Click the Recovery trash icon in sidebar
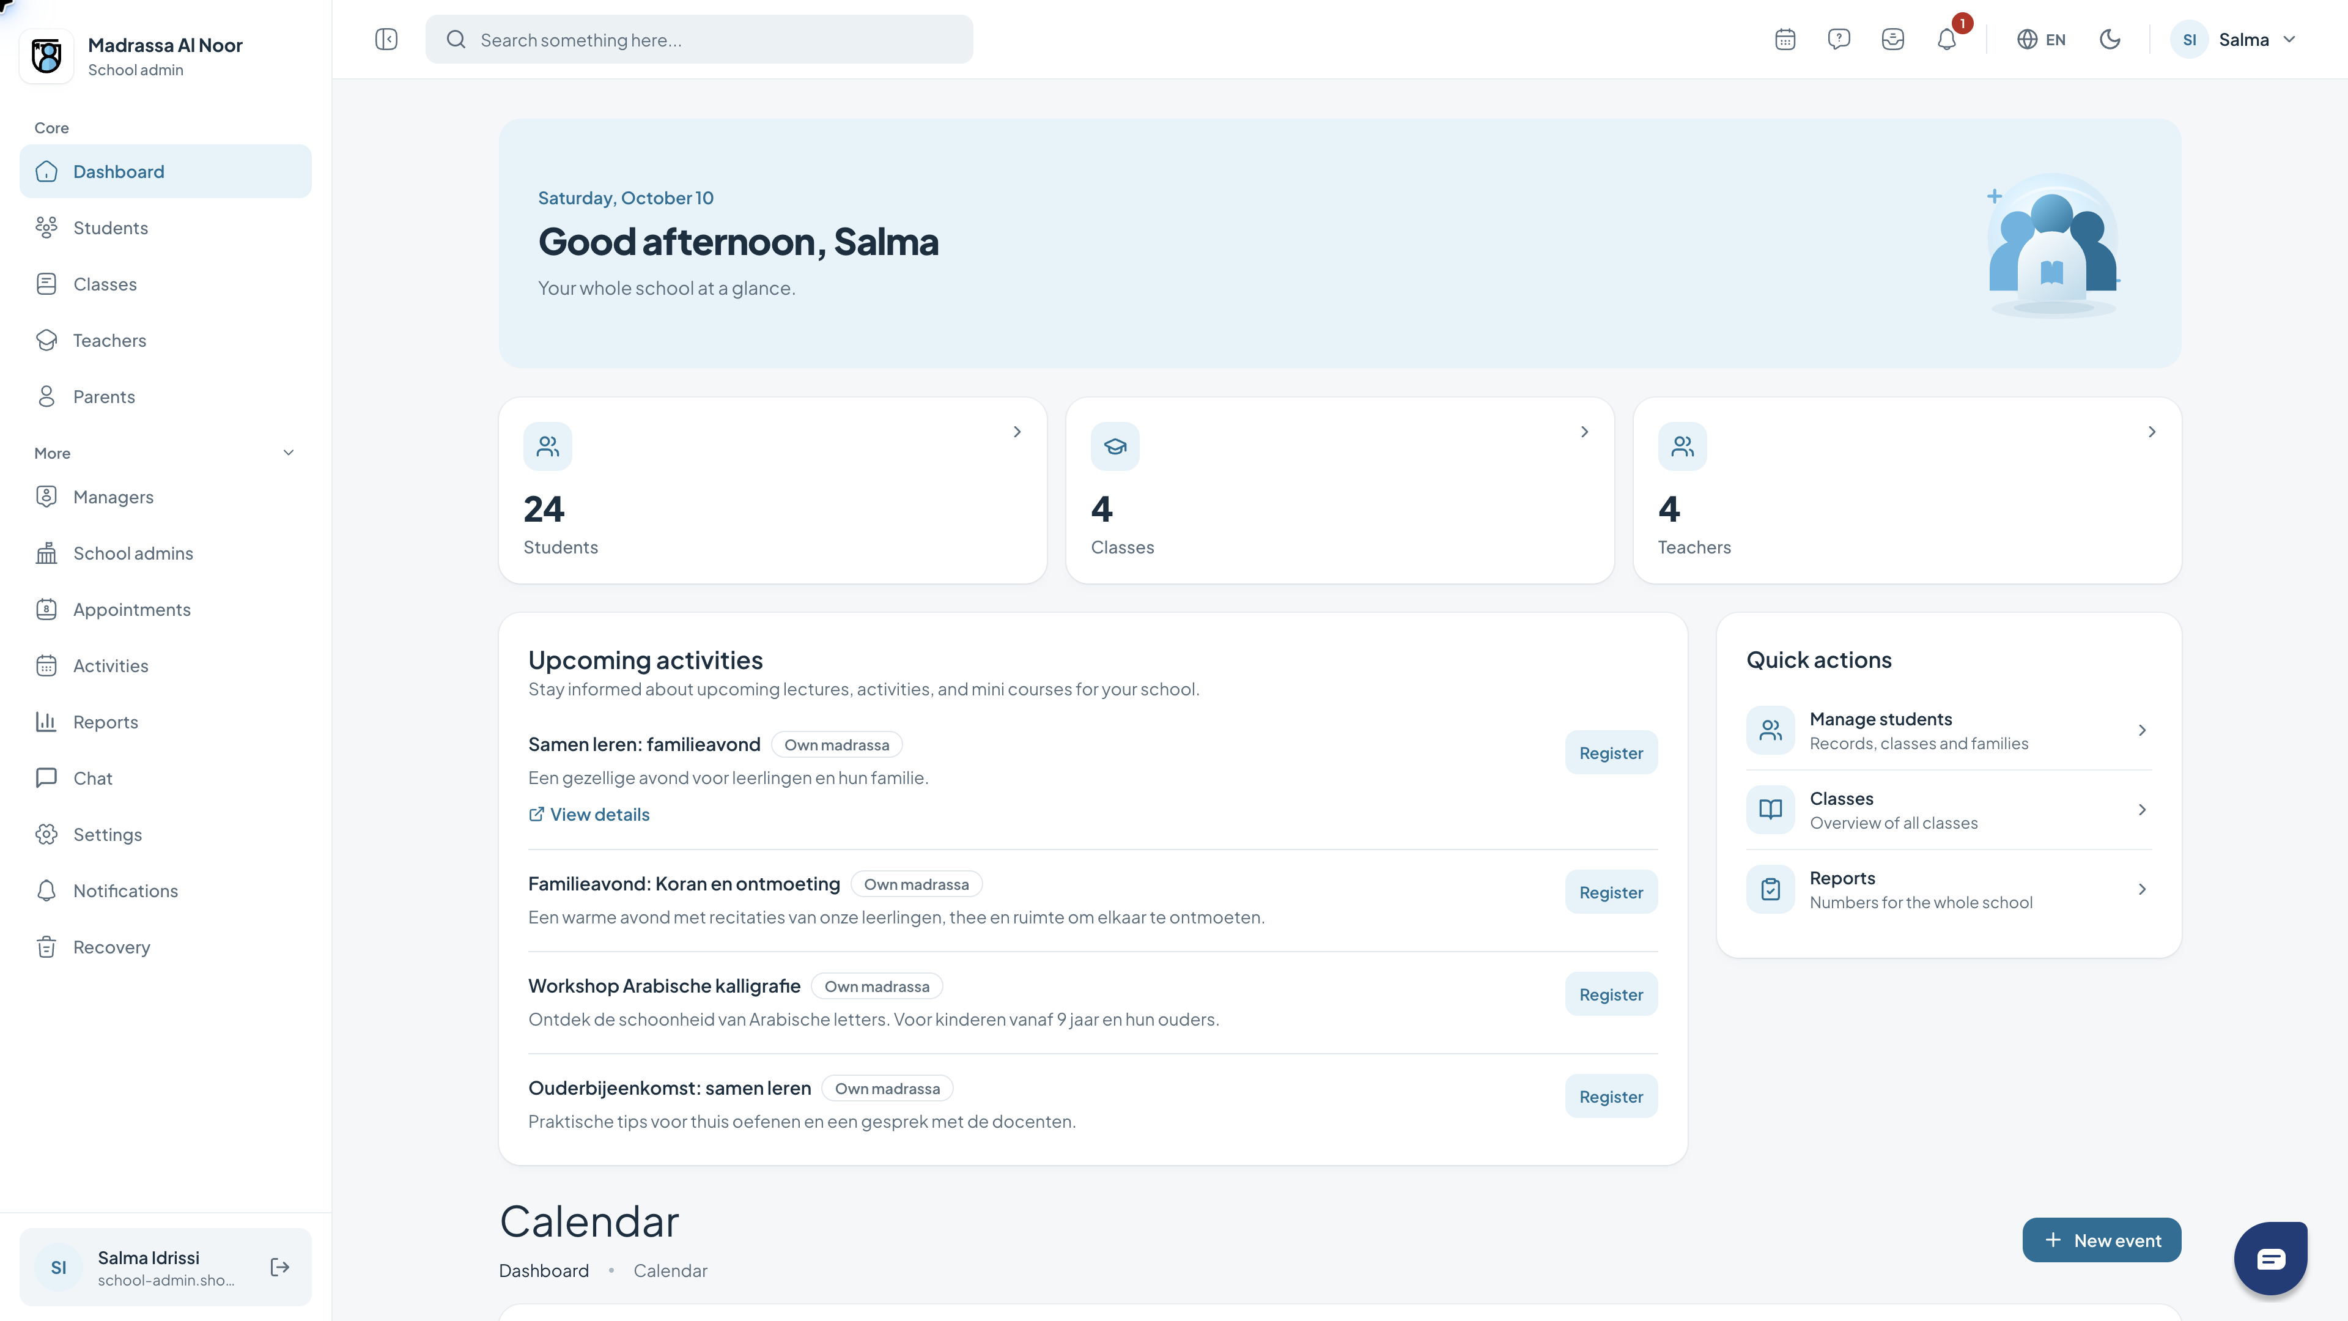 pyautogui.click(x=46, y=947)
